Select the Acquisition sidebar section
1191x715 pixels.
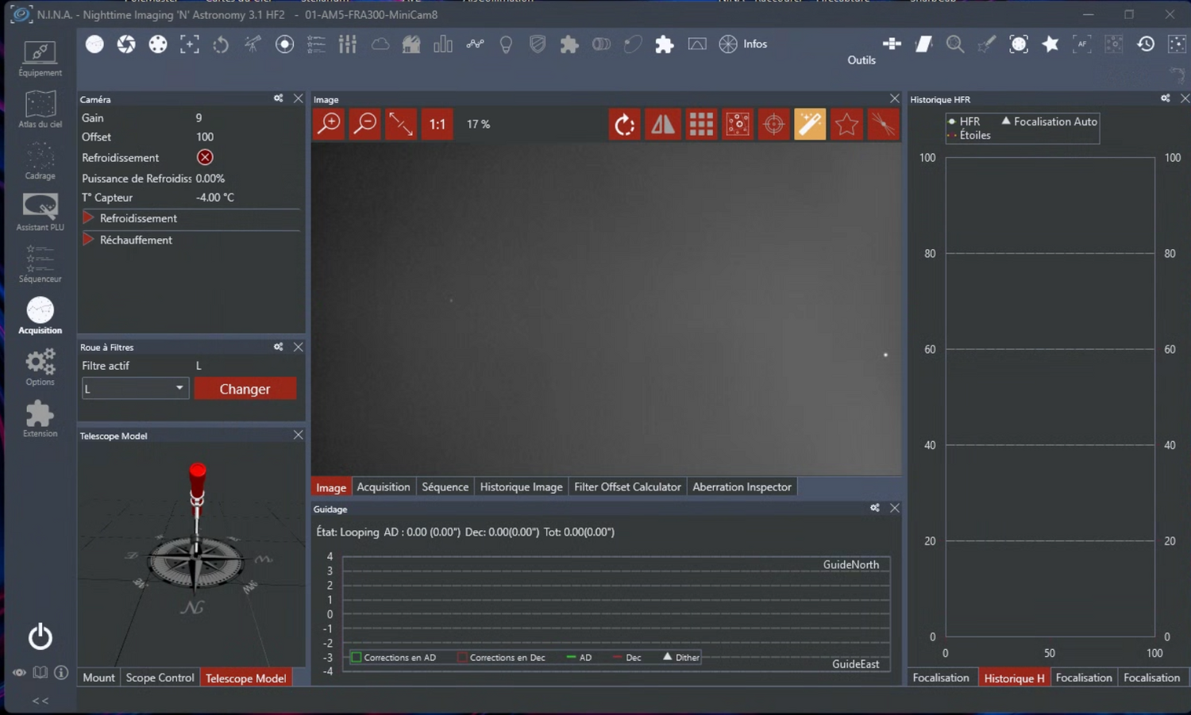(x=40, y=315)
